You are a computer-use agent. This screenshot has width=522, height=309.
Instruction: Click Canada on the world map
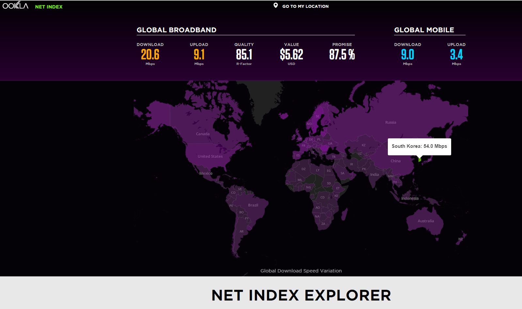coord(203,134)
